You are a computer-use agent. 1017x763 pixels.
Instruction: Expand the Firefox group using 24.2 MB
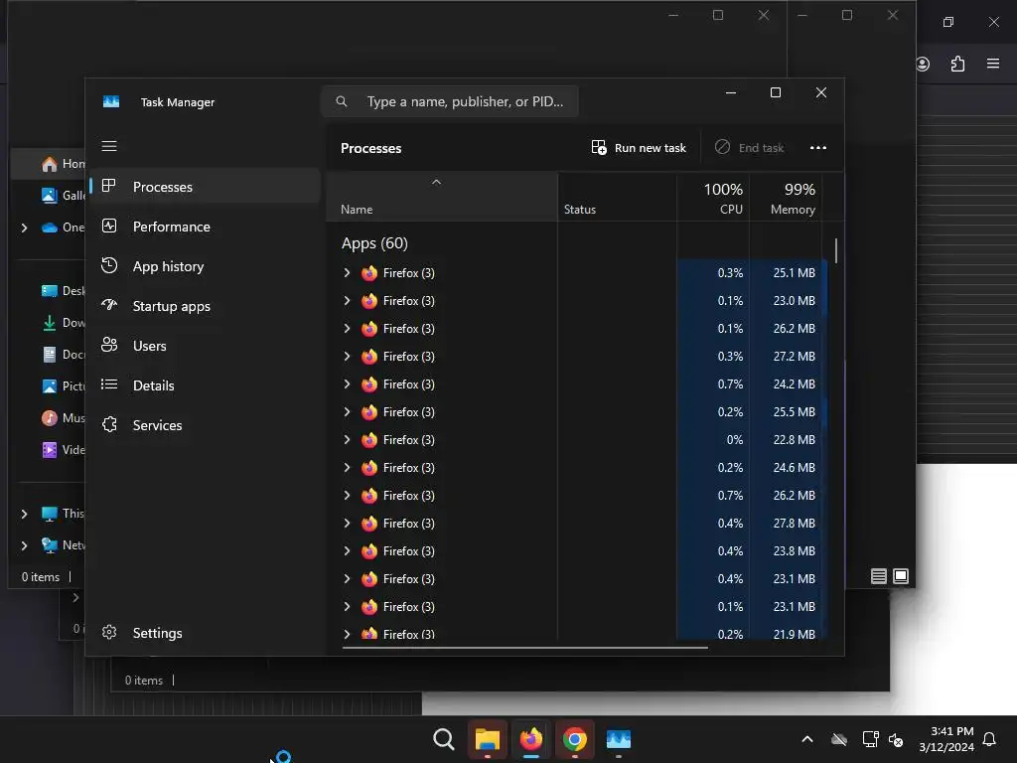coord(347,384)
